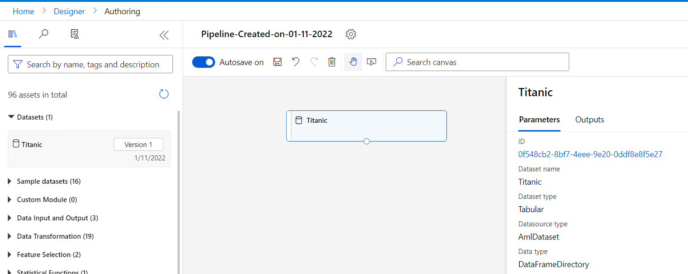This screenshot has height=274, width=688.
Task: Expand Data Input and Output (3)
Action: click(x=10, y=218)
